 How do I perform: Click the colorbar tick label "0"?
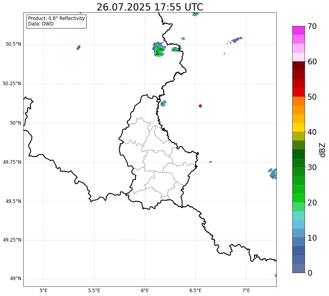pyautogui.click(x=310, y=273)
